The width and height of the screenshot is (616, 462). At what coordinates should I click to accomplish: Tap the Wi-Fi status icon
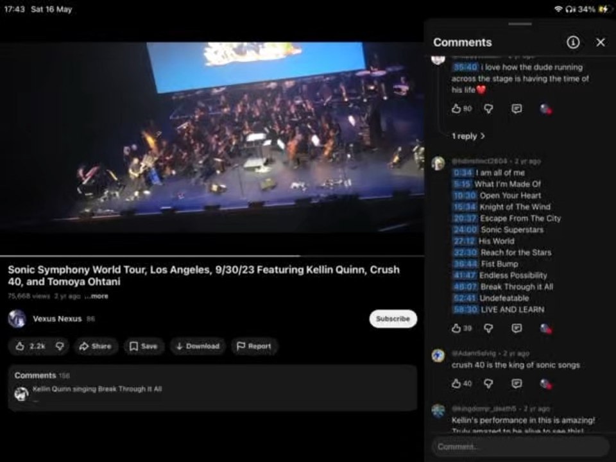pos(558,9)
